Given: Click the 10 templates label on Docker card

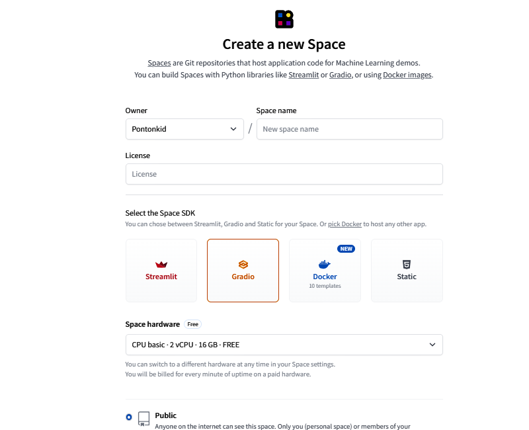Looking at the screenshot, I should click(x=325, y=286).
